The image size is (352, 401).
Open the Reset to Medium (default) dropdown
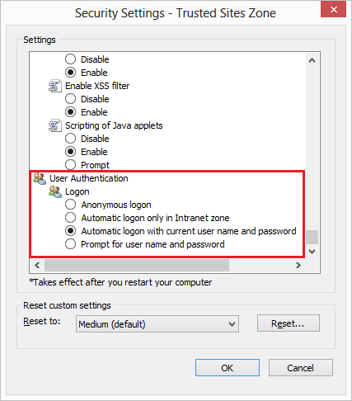click(157, 324)
